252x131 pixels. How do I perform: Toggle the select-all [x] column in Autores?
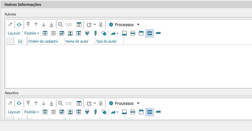point(20,41)
